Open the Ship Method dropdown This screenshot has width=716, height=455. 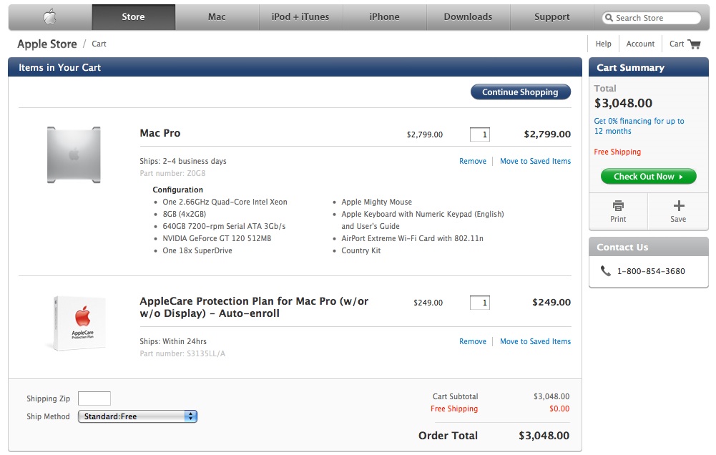click(x=137, y=416)
